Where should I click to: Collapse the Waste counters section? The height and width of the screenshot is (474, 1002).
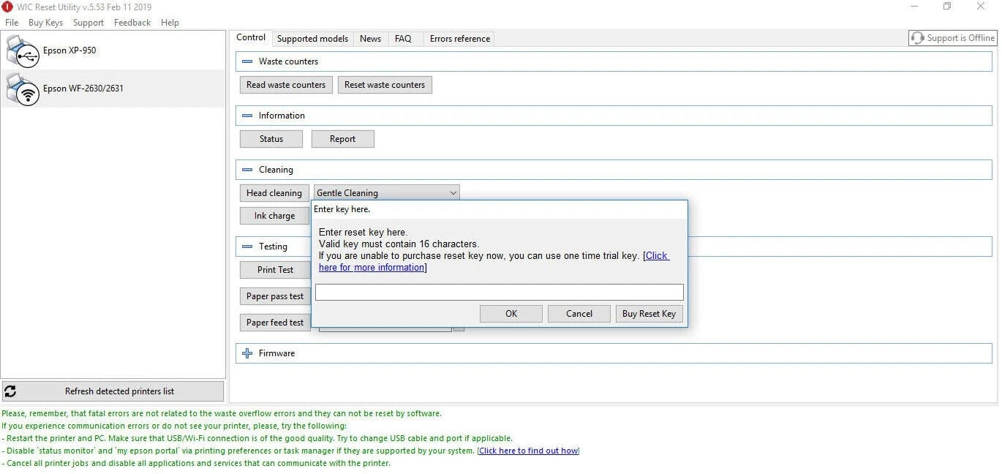coord(247,61)
